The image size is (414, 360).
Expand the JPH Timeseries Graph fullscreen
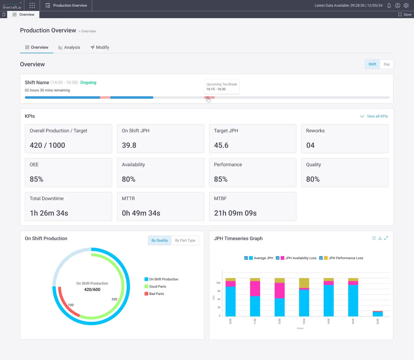386,238
